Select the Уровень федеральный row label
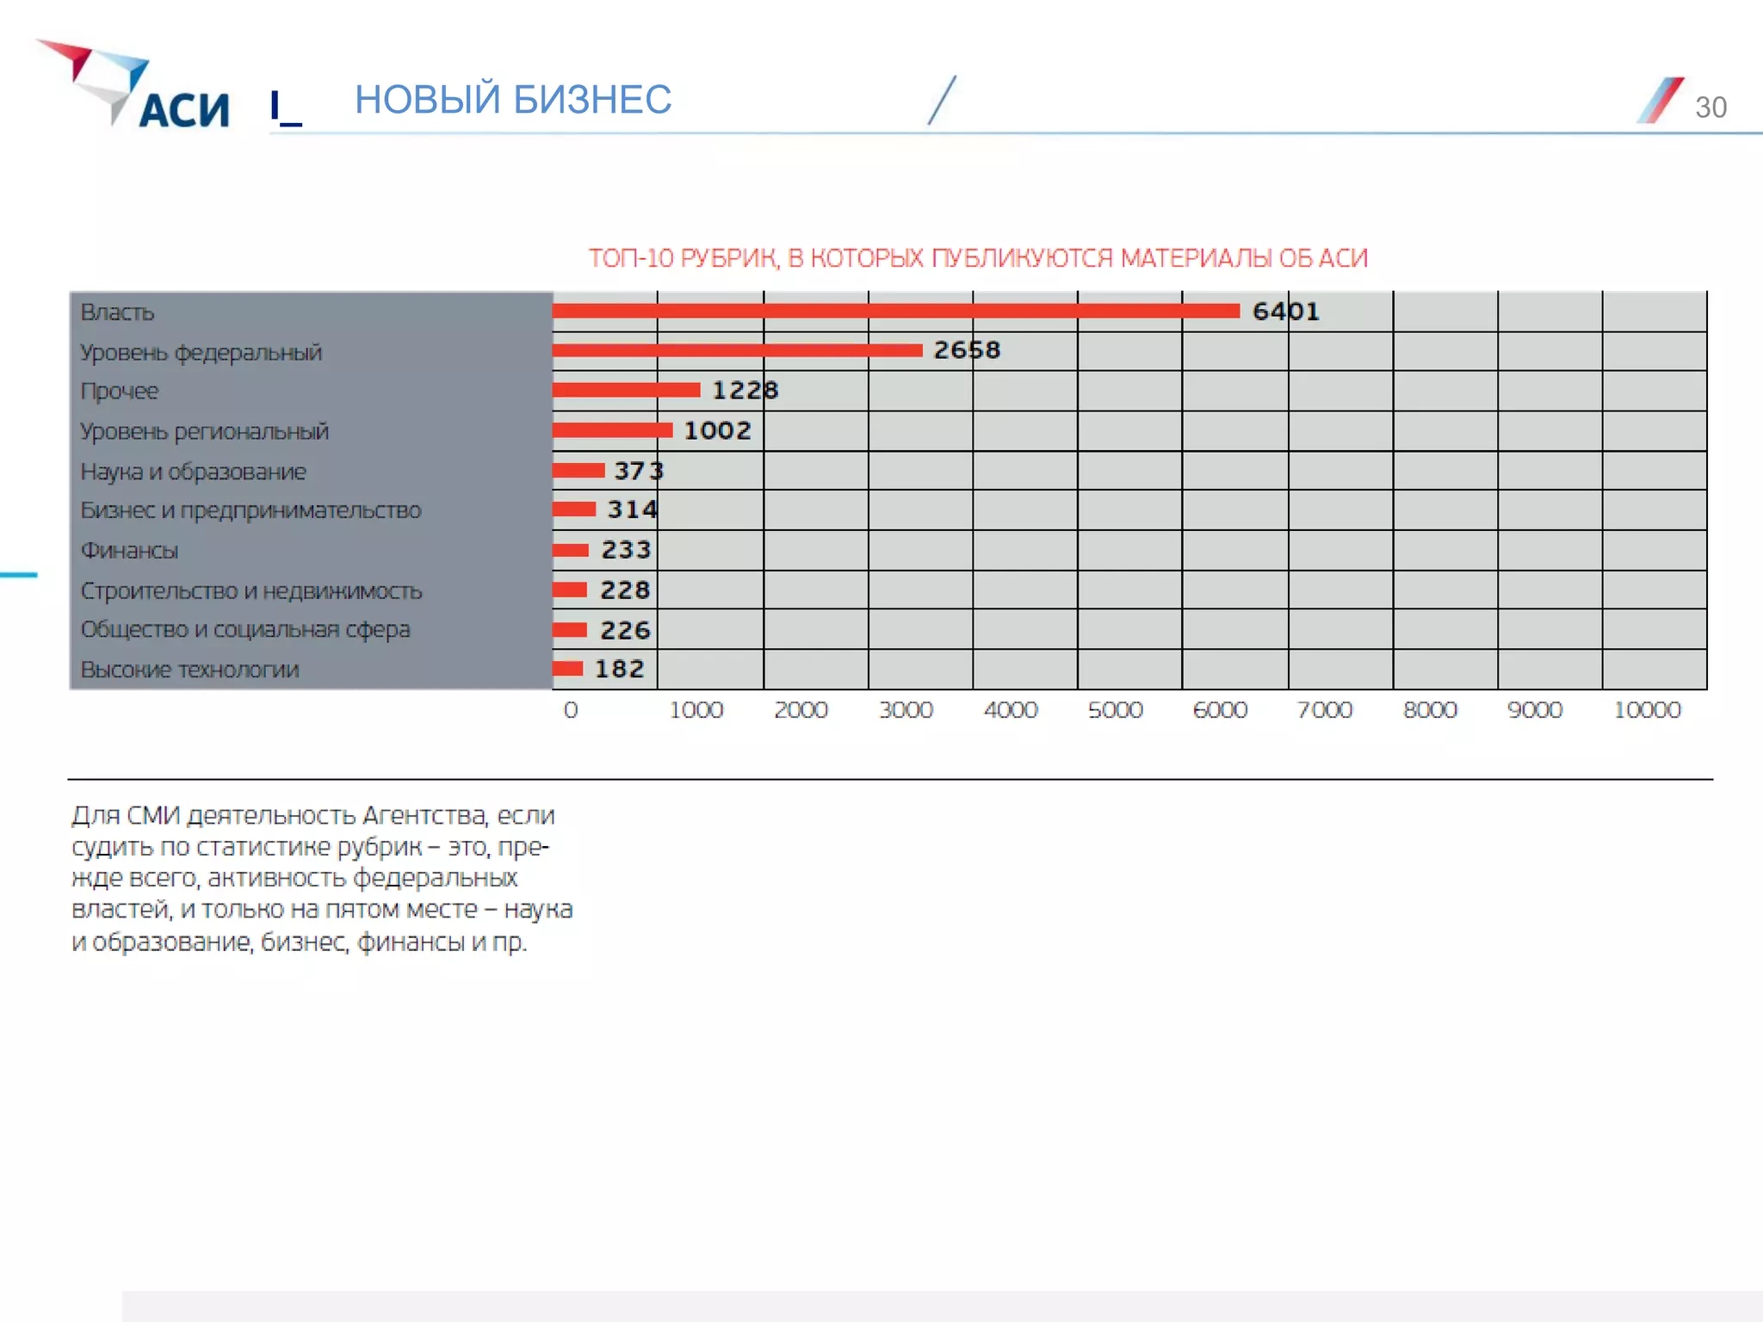1763x1322 pixels. tap(201, 353)
